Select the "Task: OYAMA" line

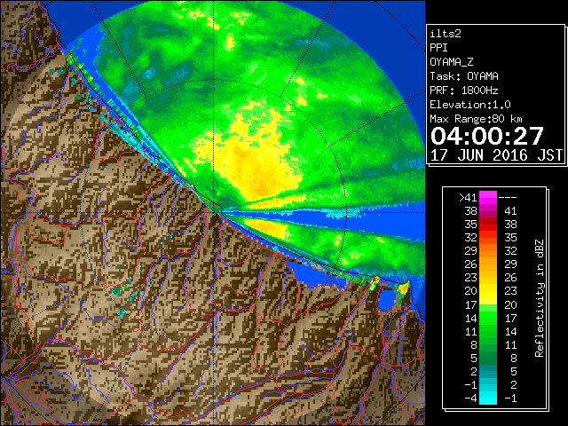pos(464,76)
